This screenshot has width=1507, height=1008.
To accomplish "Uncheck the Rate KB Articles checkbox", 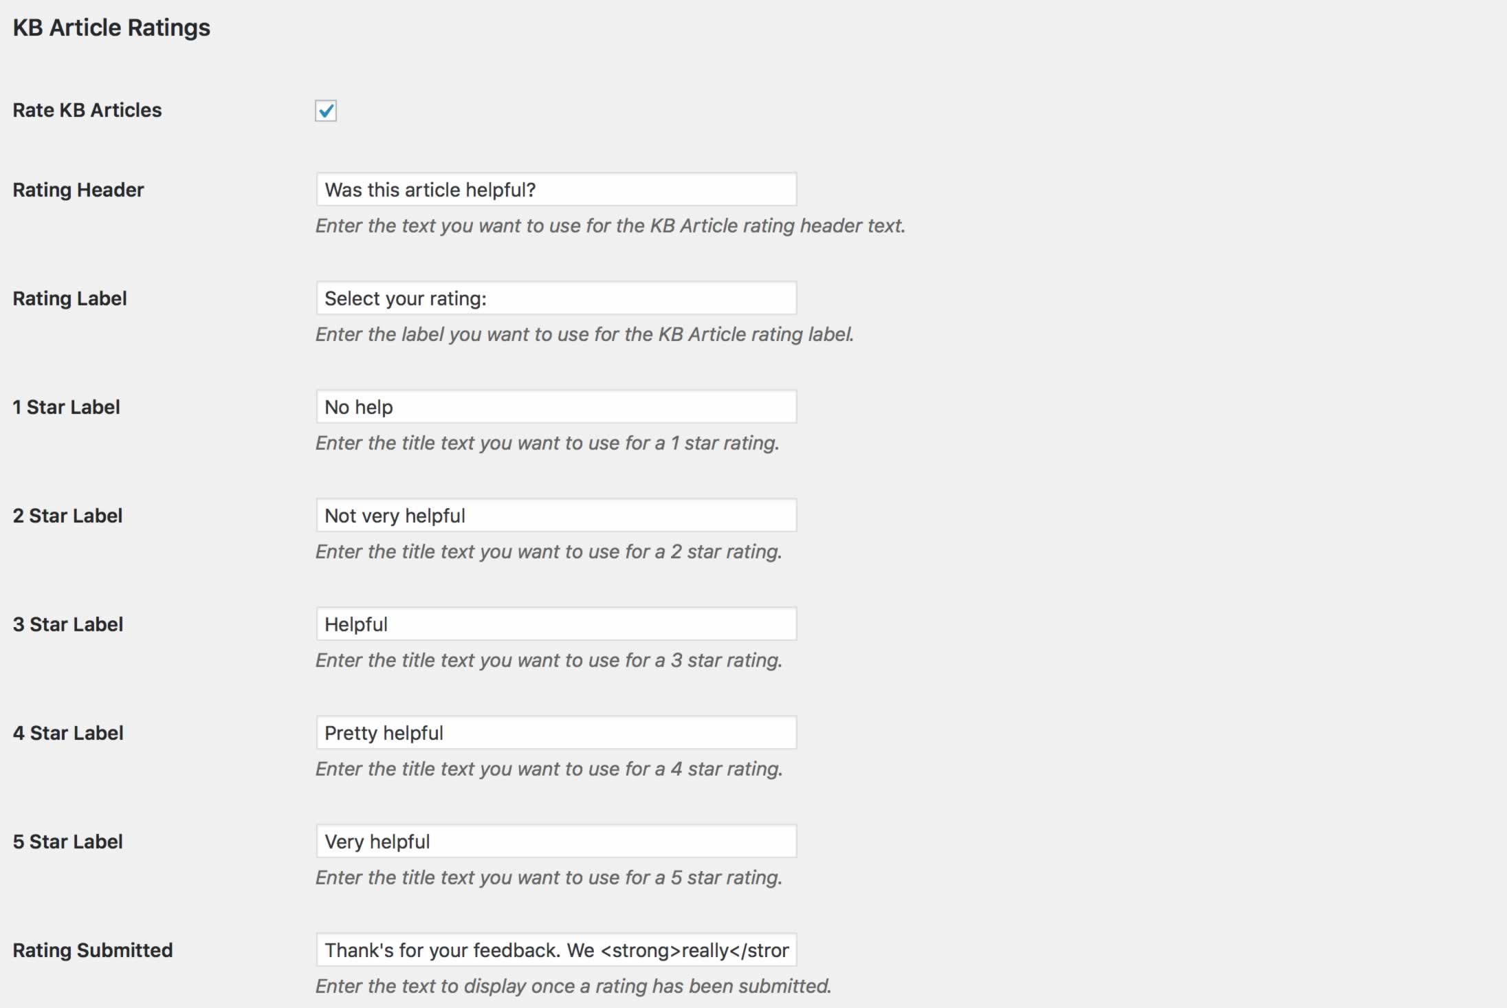I will [325, 111].
